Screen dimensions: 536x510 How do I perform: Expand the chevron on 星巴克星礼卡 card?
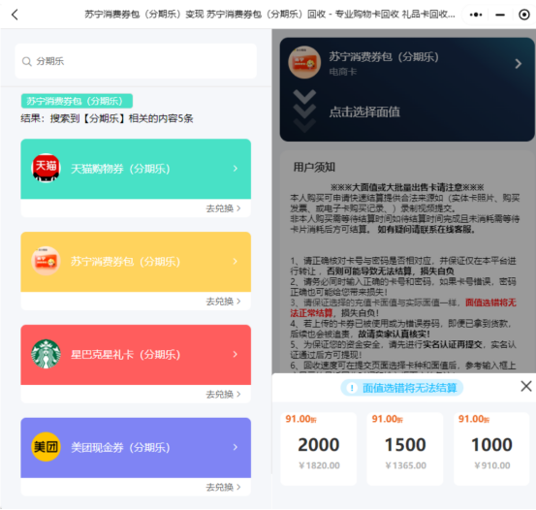coord(236,354)
